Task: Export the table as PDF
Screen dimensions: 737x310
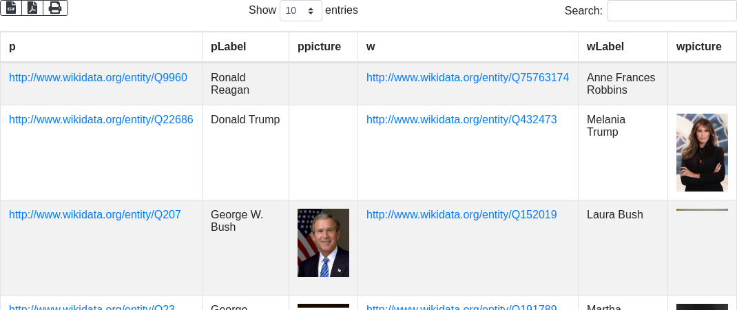Action: [32, 8]
